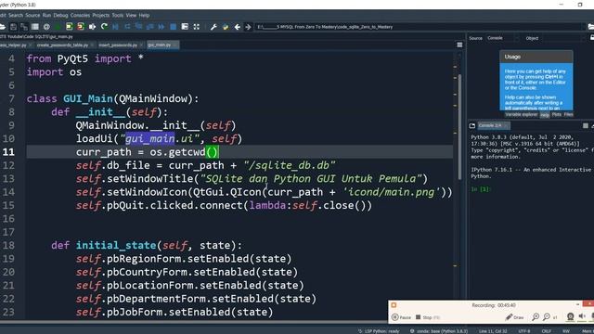Click the Save all files icon
Viewport: 594px width, 334px height.
tap(24, 27)
